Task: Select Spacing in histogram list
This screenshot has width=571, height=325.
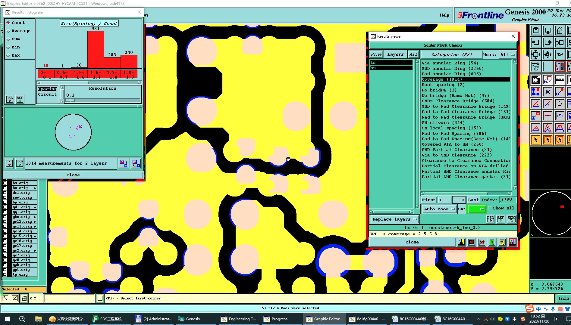Action: [47, 89]
